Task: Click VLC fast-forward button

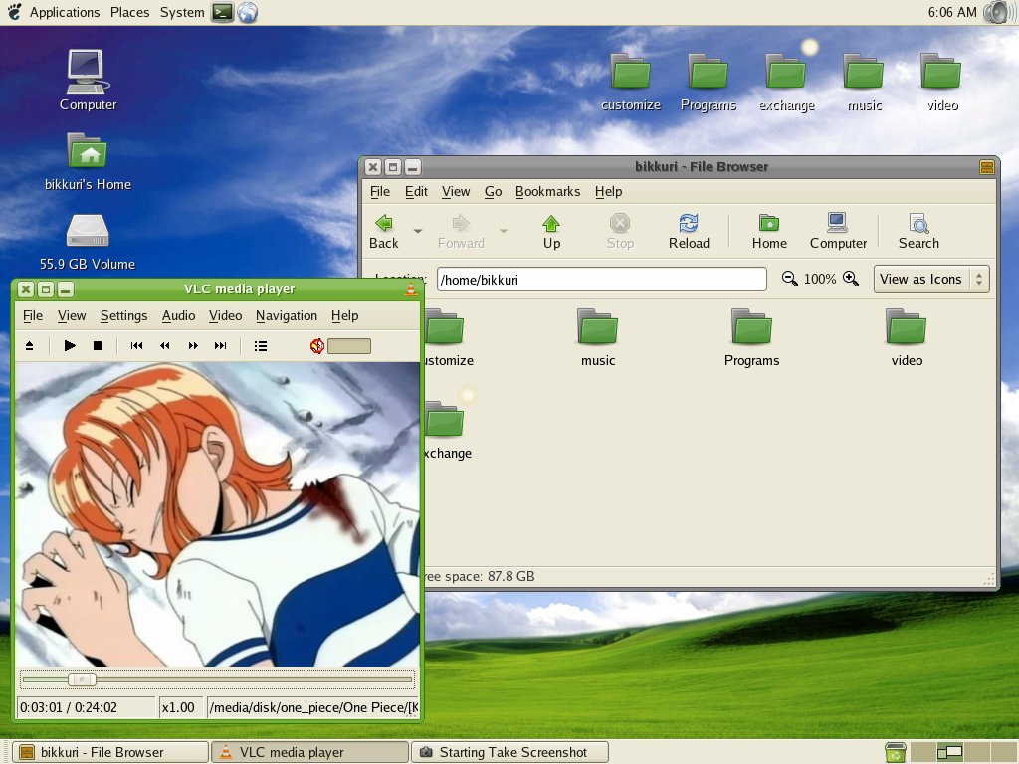Action: click(x=193, y=346)
